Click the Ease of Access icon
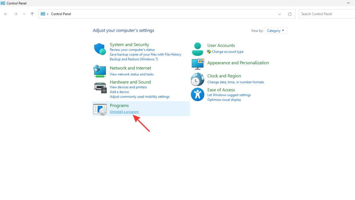 coord(198,95)
